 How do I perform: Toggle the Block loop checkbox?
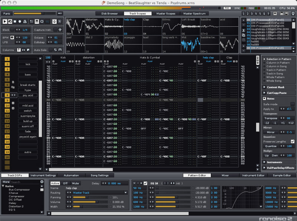coord(12,30)
